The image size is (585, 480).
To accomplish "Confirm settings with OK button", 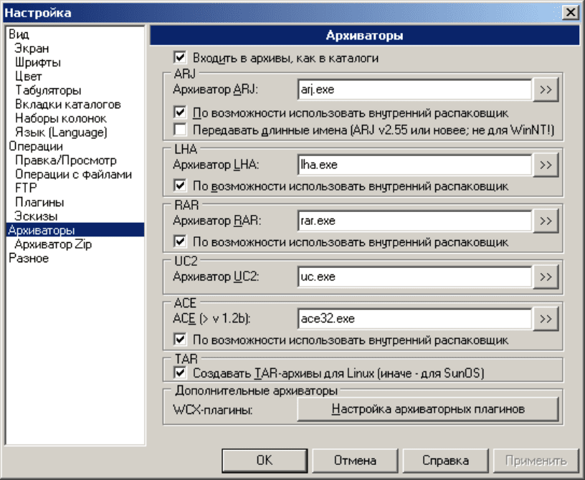I will click(265, 461).
